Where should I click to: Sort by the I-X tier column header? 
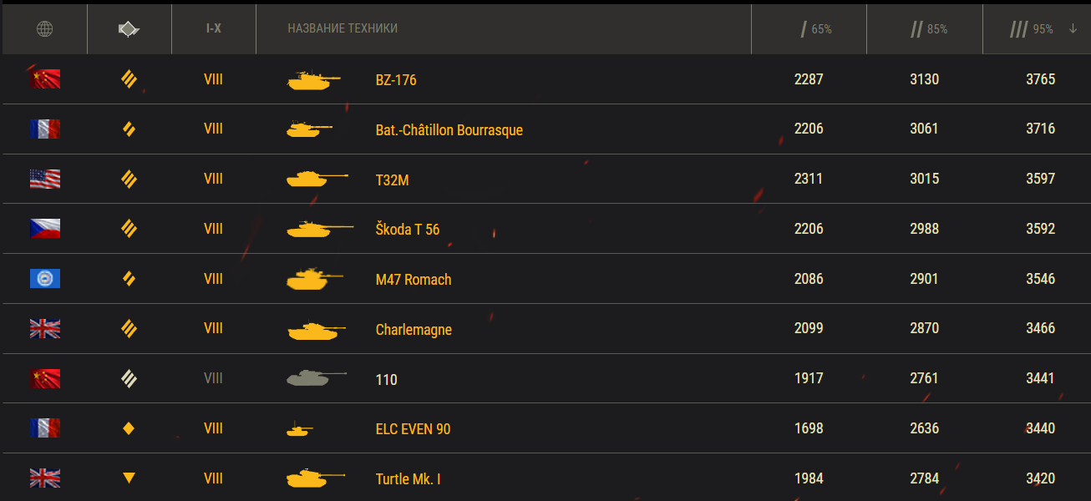(x=214, y=28)
